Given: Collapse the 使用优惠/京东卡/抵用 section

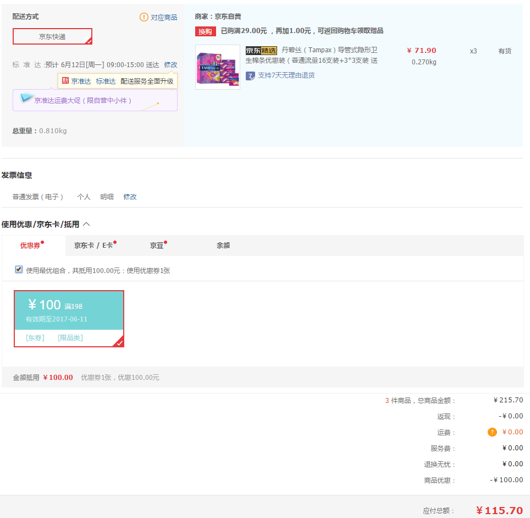Looking at the screenshot, I should click(x=86, y=224).
